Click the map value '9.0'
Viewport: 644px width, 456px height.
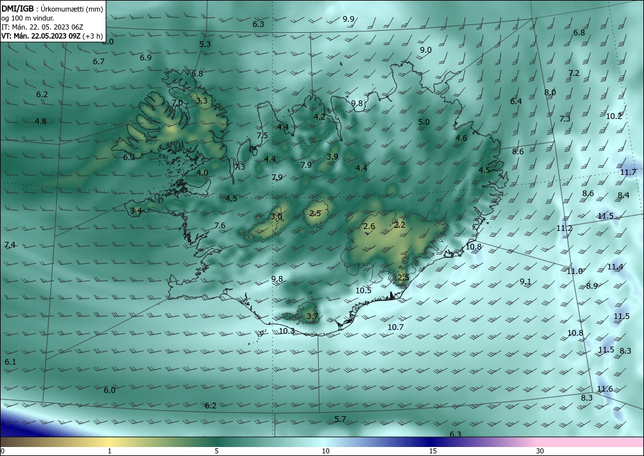point(426,50)
